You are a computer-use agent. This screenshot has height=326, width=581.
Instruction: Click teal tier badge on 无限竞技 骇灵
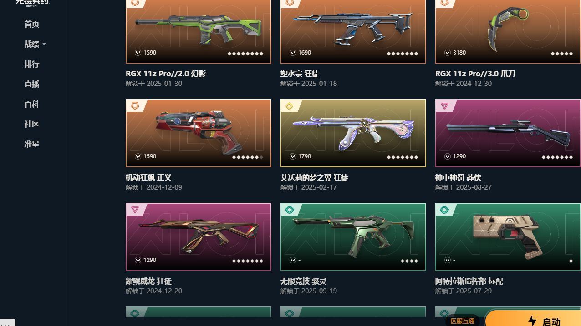[290, 210]
